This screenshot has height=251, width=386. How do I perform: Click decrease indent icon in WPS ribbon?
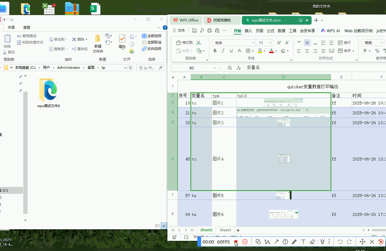click(324, 43)
